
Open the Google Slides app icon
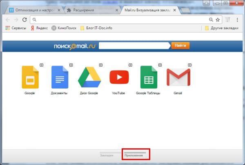click(x=30, y=77)
